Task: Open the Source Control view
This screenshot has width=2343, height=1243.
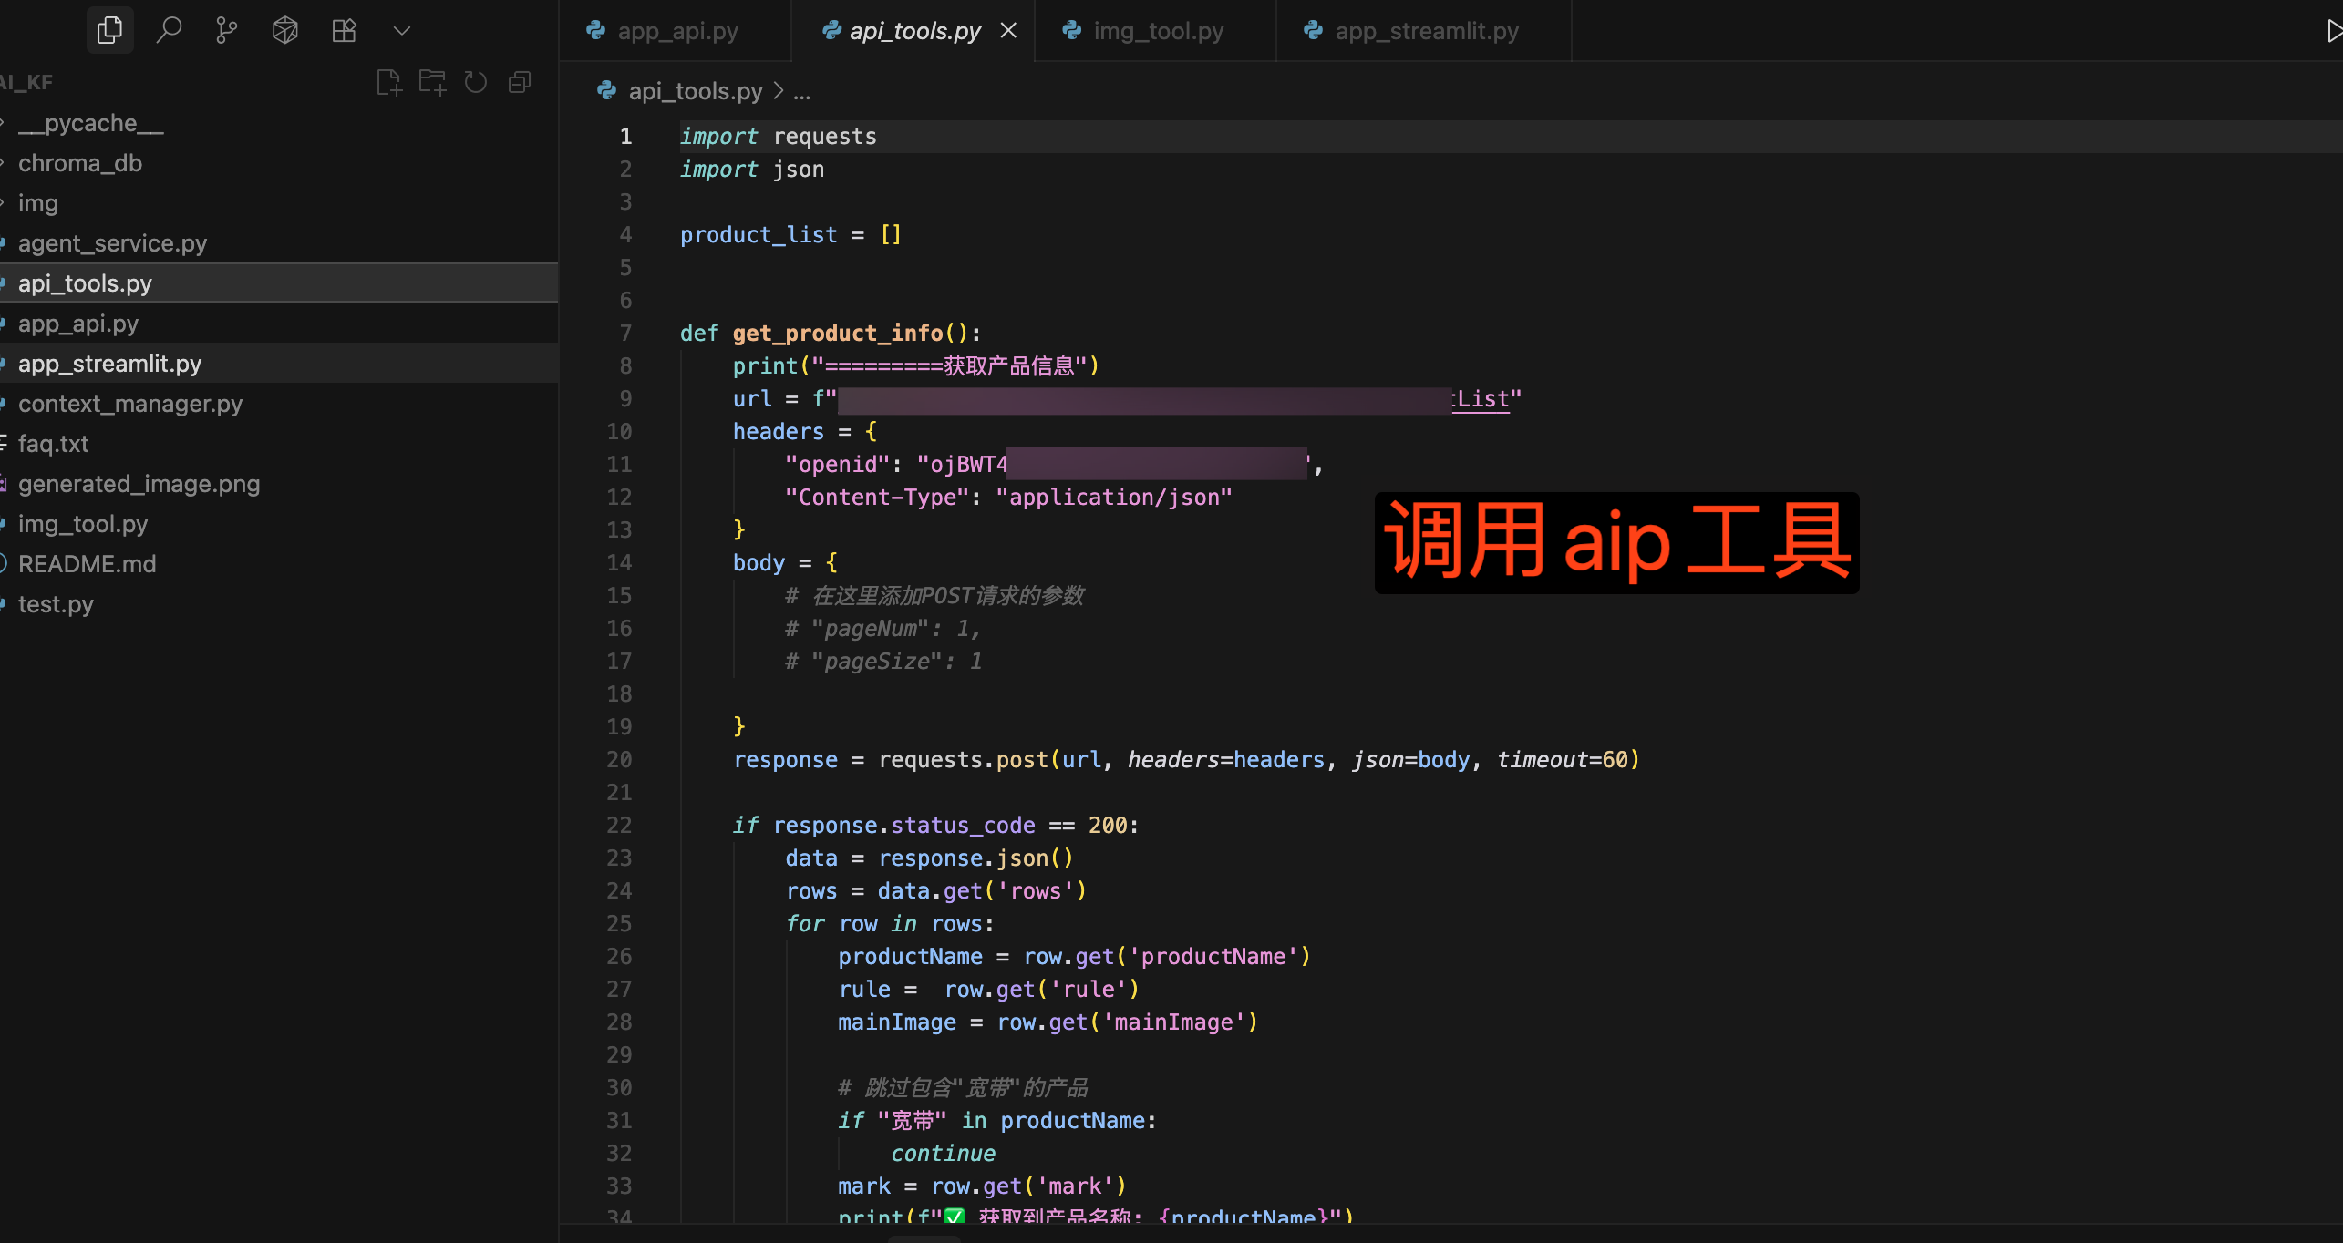Action: coord(226,29)
